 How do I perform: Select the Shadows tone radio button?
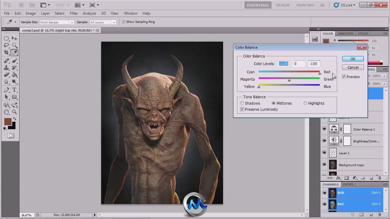(x=242, y=103)
